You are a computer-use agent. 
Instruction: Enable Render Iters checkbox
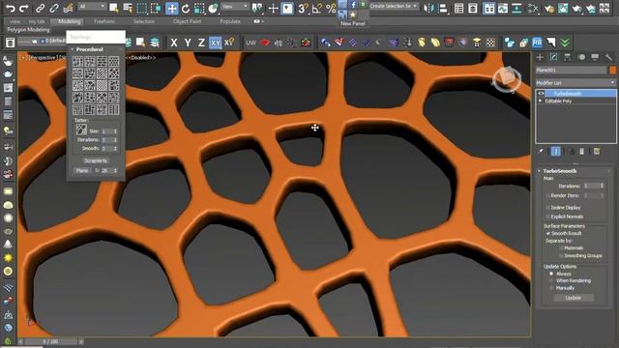[548, 195]
